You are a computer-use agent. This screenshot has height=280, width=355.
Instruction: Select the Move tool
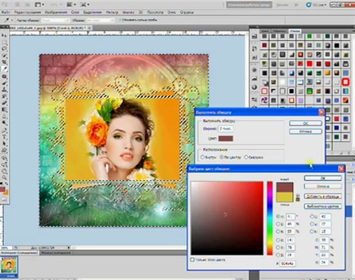(4, 35)
